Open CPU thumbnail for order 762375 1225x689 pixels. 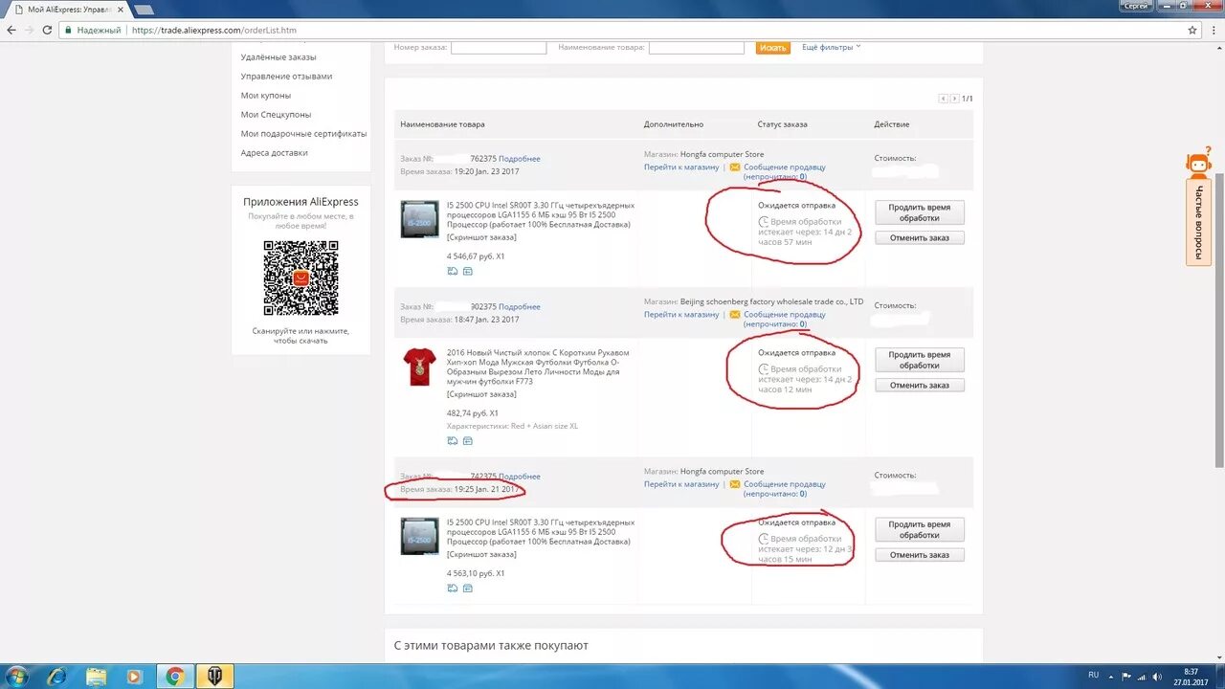click(x=419, y=219)
